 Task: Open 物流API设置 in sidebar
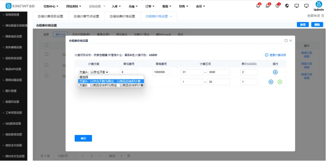pos(13,69)
